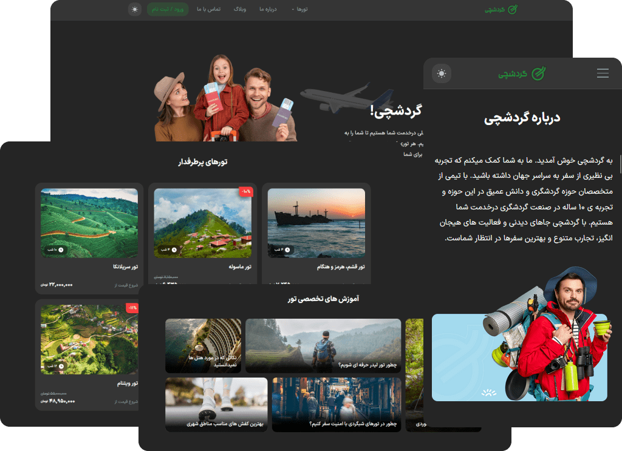
Task: Open the تور قشم، هرمز و هنگام card
Action: pos(316,234)
